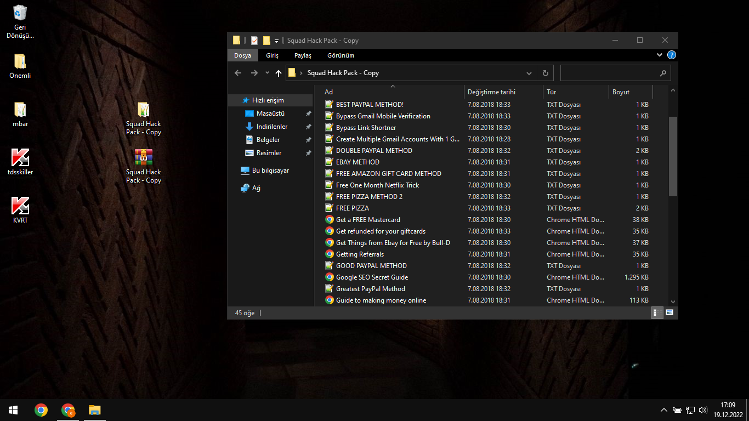Select the KVRT desktop icon
This screenshot has height=421, width=749.
[20, 210]
